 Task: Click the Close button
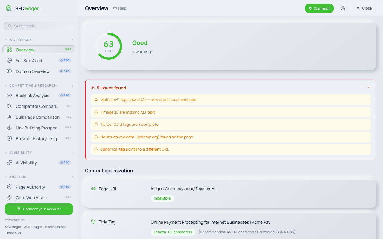pyautogui.click(x=364, y=8)
